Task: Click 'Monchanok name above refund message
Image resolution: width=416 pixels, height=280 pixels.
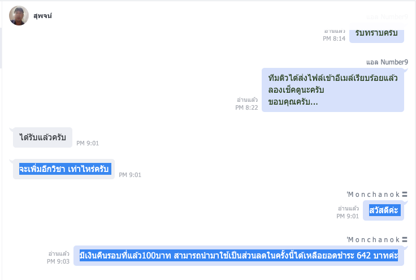Action: coord(373,240)
